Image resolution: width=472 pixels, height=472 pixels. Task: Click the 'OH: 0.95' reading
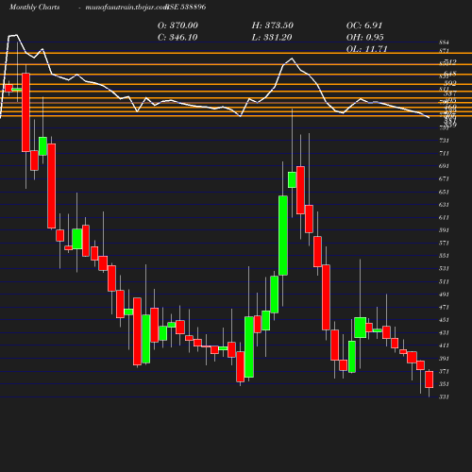[x=365, y=38]
